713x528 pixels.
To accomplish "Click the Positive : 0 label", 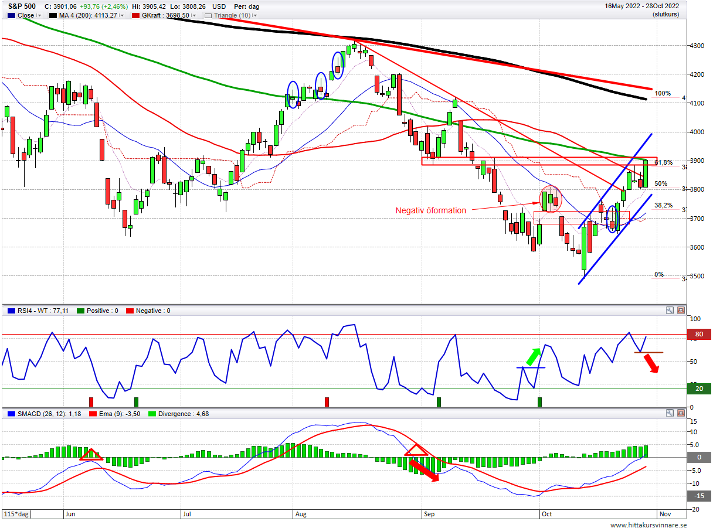I will 103,311.
